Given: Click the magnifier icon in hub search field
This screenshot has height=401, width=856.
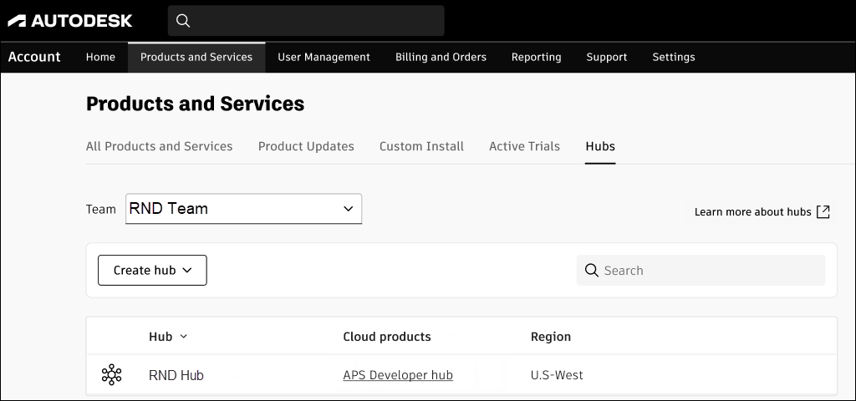Looking at the screenshot, I should pyautogui.click(x=592, y=271).
